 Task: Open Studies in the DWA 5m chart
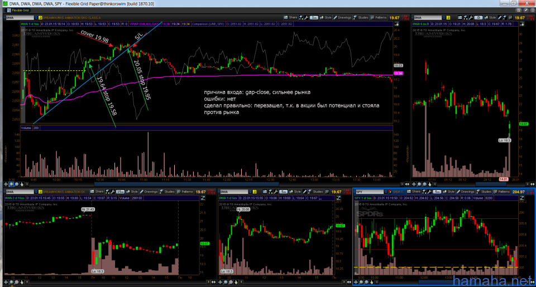click(x=315, y=192)
